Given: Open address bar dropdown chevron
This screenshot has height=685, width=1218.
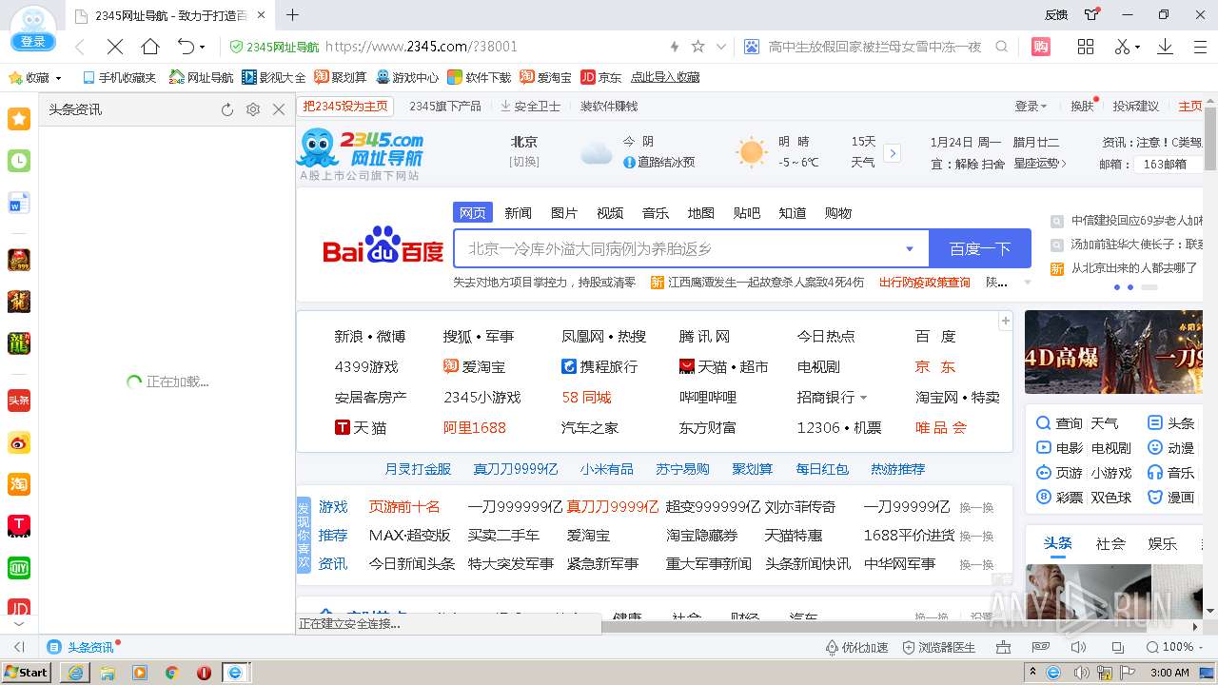Looking at the screenshot, I should click(x=721, y=47).
